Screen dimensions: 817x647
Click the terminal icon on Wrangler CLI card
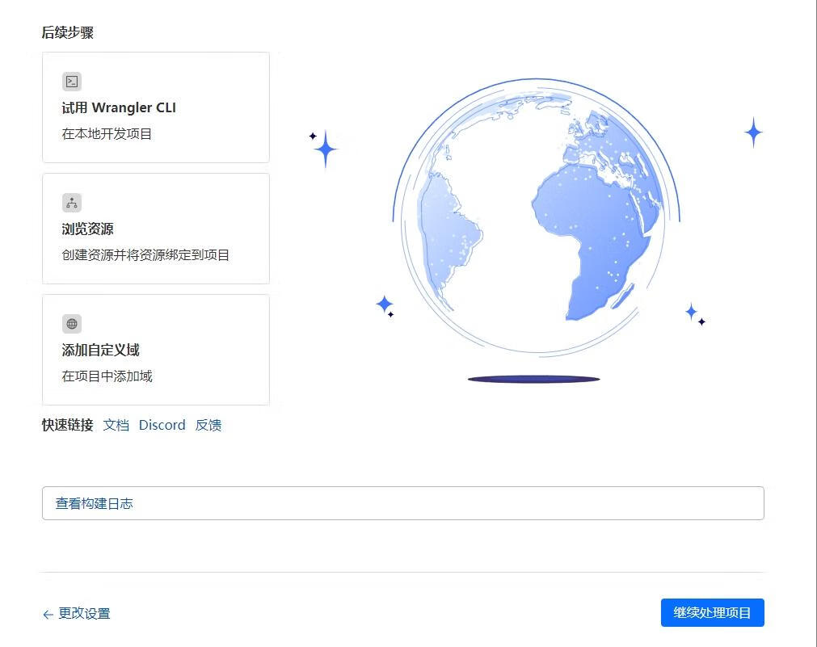pyautogui.click(x=72, y=82)
